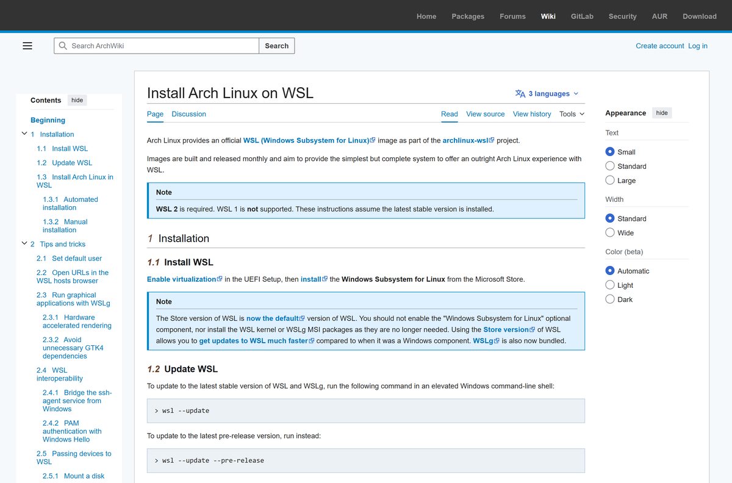
Task: Jump to Beginning in contents
Action: pyautogui.click(x=48, y=120)
